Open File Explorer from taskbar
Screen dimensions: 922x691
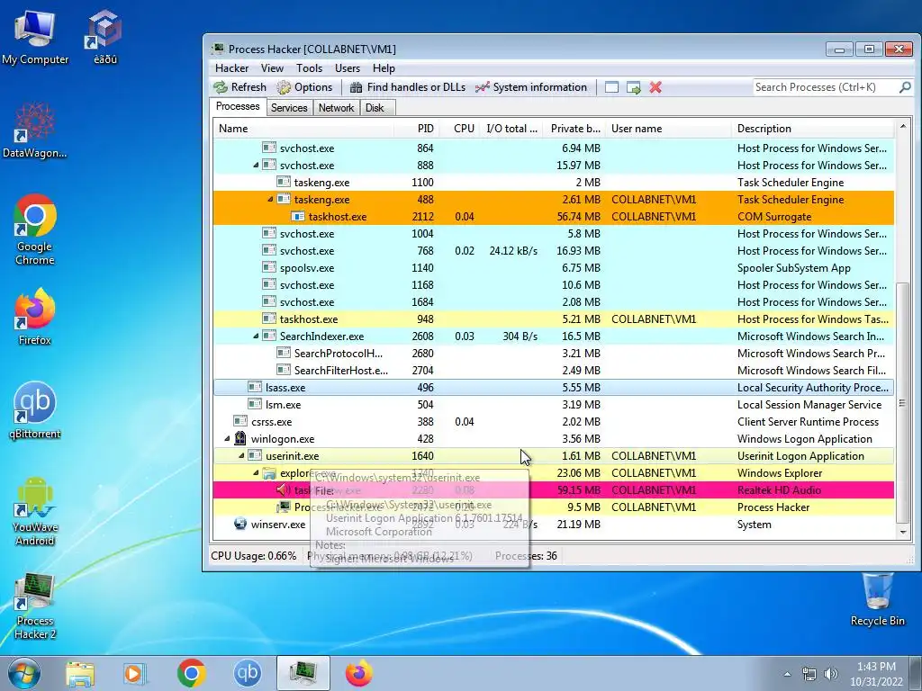[80, 673]
